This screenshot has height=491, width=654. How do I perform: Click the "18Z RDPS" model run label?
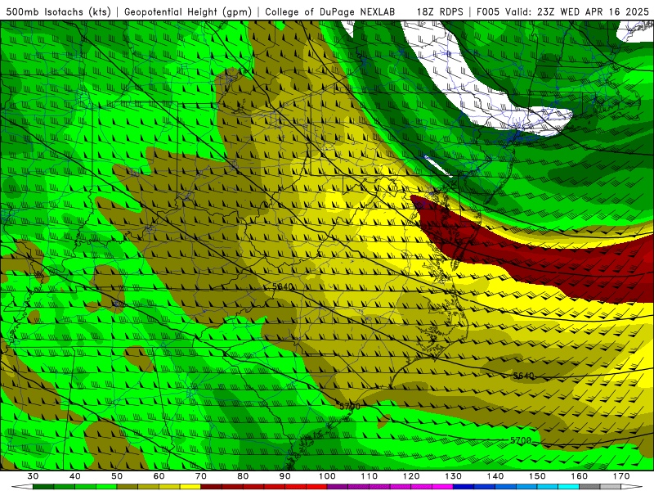pos(440,11)
